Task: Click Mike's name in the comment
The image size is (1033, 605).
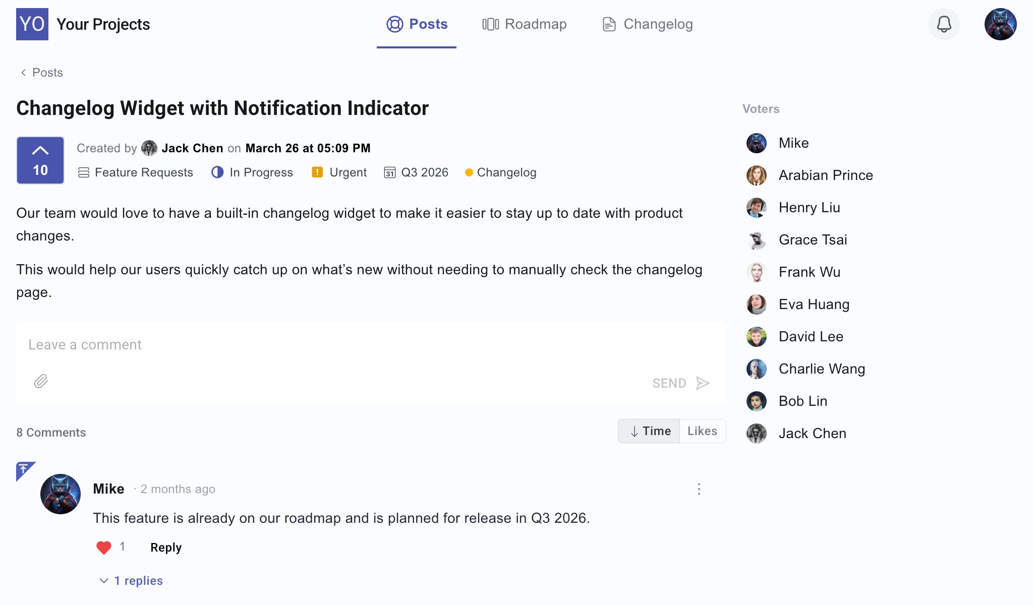Action: pyautogui.click(x=108, y=489)
